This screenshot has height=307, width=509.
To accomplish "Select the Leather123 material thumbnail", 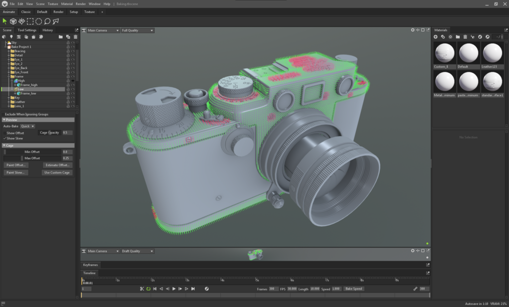I will [x=492, y=53].
